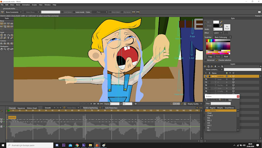The height and width of the screenshot is (148, 262).
Task: Activate the Pan Workspace hand tool
Action: [2, 49]
